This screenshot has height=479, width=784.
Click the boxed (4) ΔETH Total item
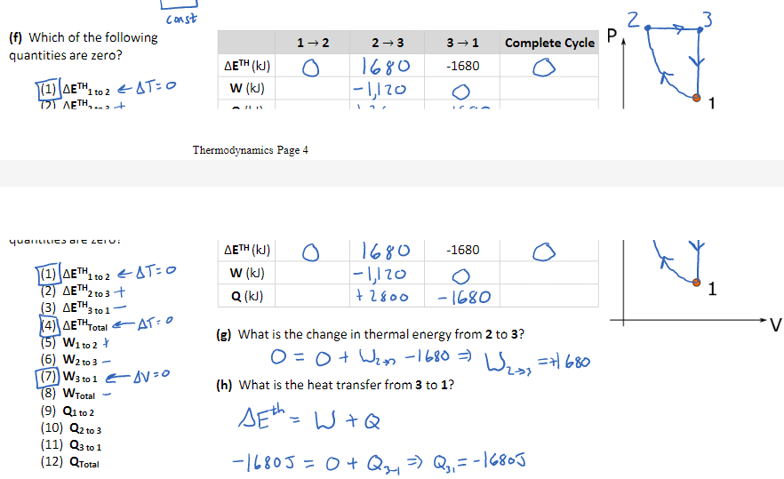pyautogui.click(x=74, y=325)
